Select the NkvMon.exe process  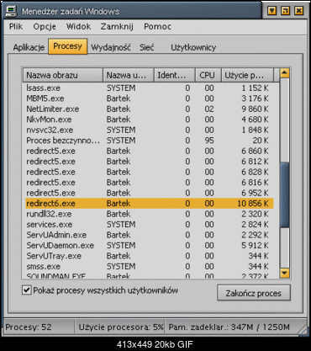(149, 120)
